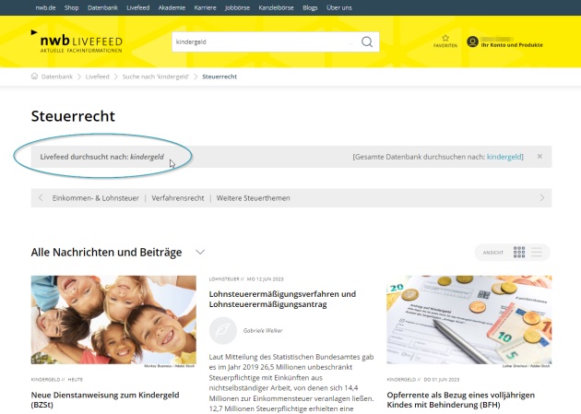Show next topics with right arrow
This screenshot has height=414, width=581.
[x=542, y=198]
